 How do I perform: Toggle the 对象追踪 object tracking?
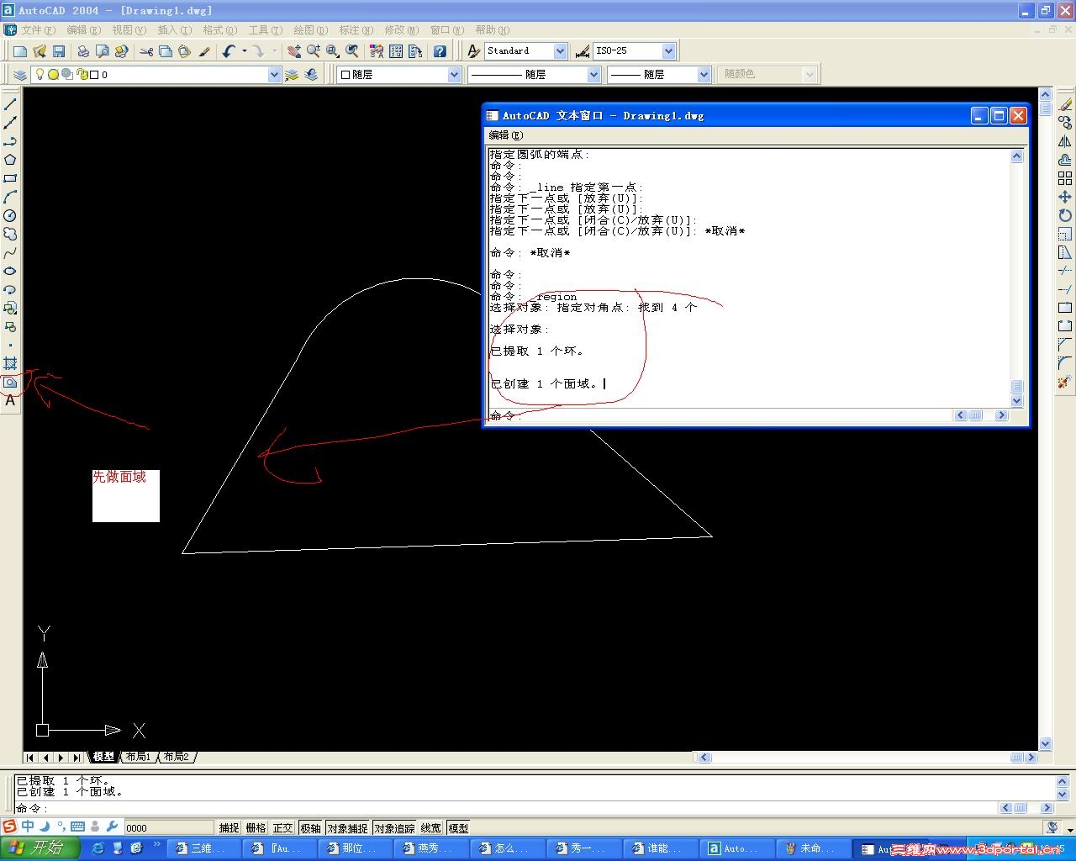coord(395,828)
